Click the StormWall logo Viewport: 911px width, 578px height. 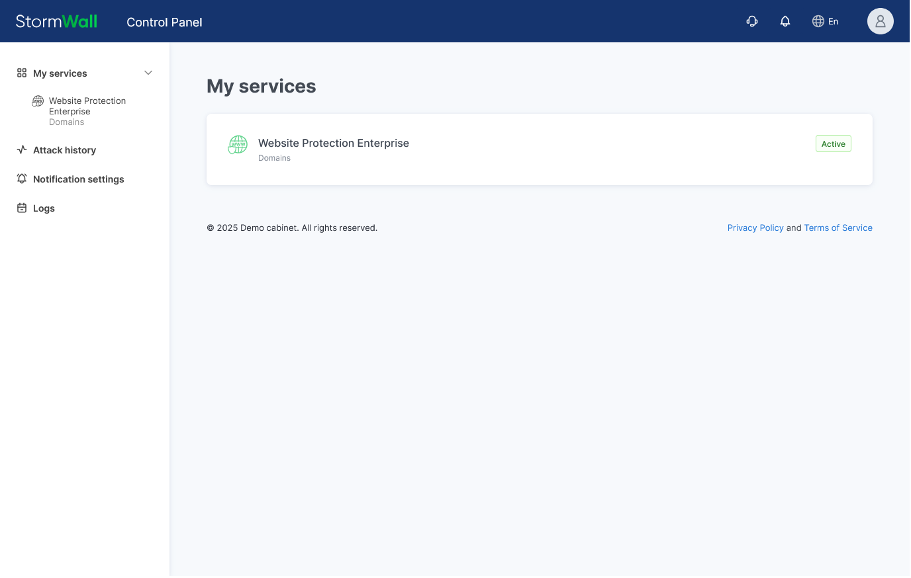(56, 21)
